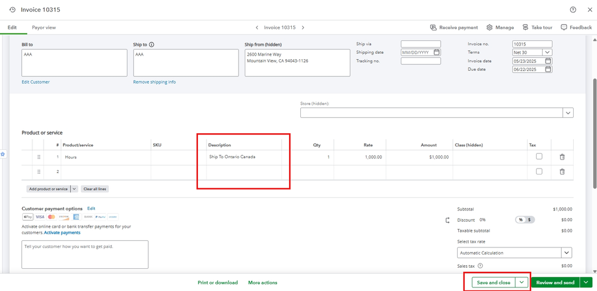
Task: Click the Ship via field
Action: click(421, 44)
